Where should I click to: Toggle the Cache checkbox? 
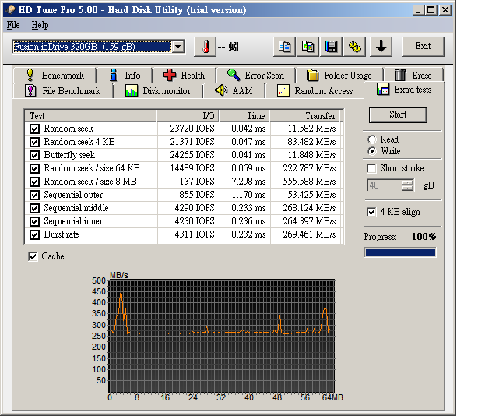pyautogui.click(x=33, y=256)
